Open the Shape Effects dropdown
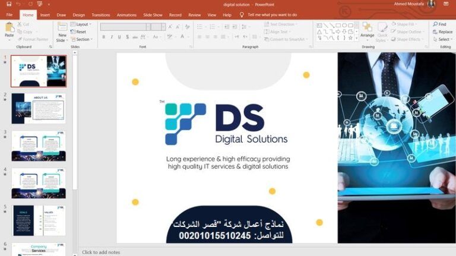This screenshot has width=456, height=256. [407, 39]
